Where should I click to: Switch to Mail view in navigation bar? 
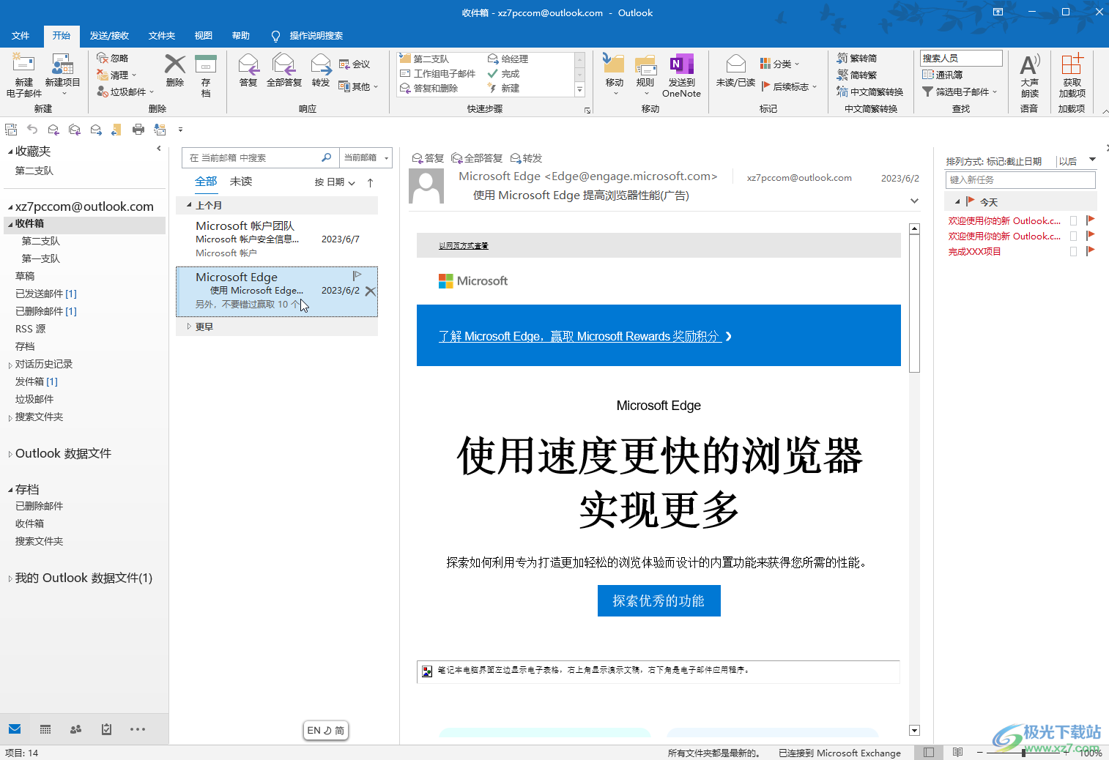coord(15,729)
